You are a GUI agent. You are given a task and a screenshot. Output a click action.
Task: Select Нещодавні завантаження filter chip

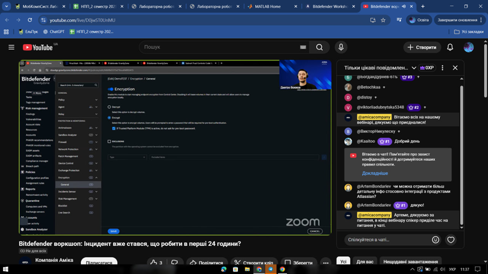[410, 261]
